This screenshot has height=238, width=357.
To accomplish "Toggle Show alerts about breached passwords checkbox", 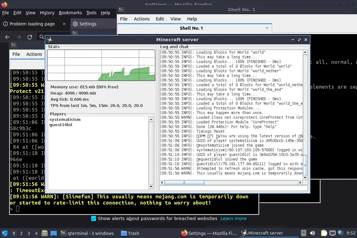I will [93, 218].
